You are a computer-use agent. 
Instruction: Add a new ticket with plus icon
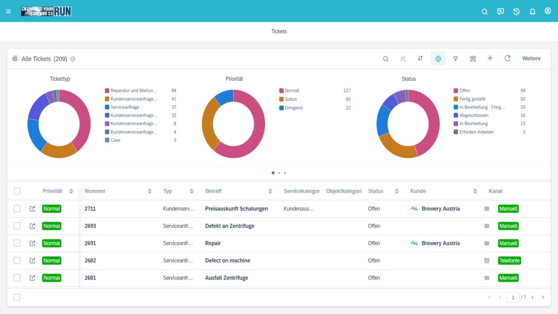pyautogui.click(x=490, y=59)
